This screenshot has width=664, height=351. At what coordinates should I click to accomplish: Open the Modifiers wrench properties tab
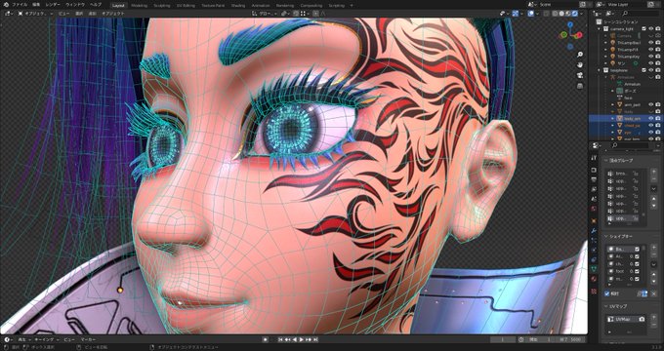(x=594, y=230)
